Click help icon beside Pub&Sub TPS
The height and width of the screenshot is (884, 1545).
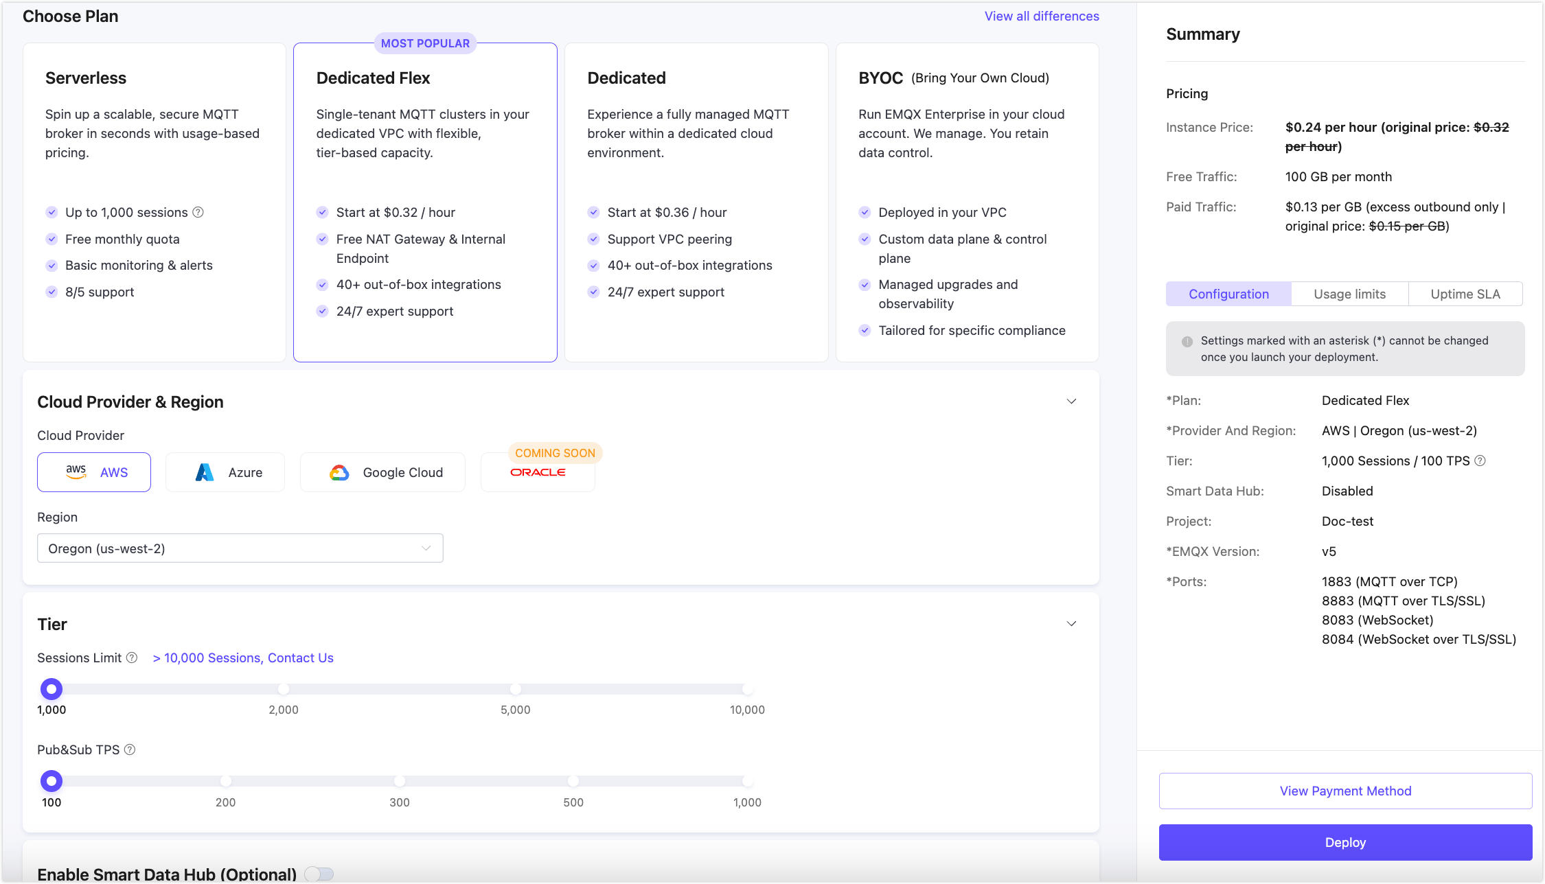click(x=130, y=749)
